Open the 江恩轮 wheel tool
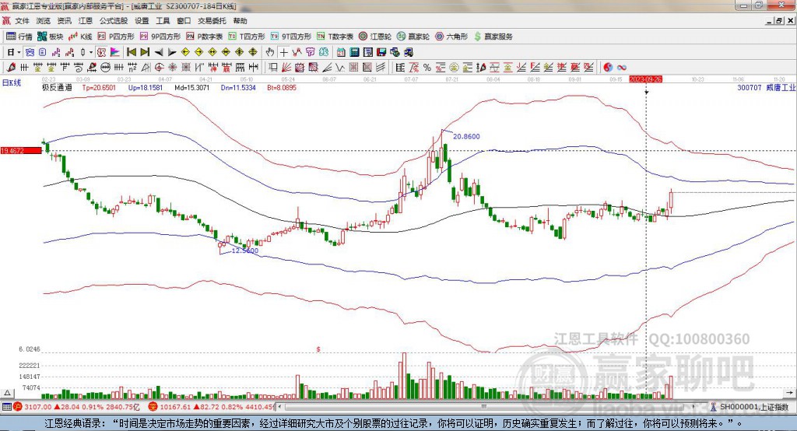 tap(375, 37)
